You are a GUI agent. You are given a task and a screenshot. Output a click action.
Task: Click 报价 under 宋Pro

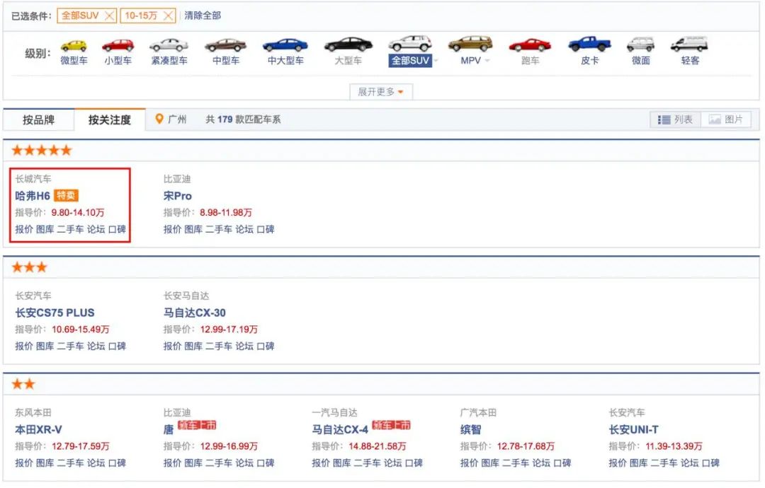point(172,229)
